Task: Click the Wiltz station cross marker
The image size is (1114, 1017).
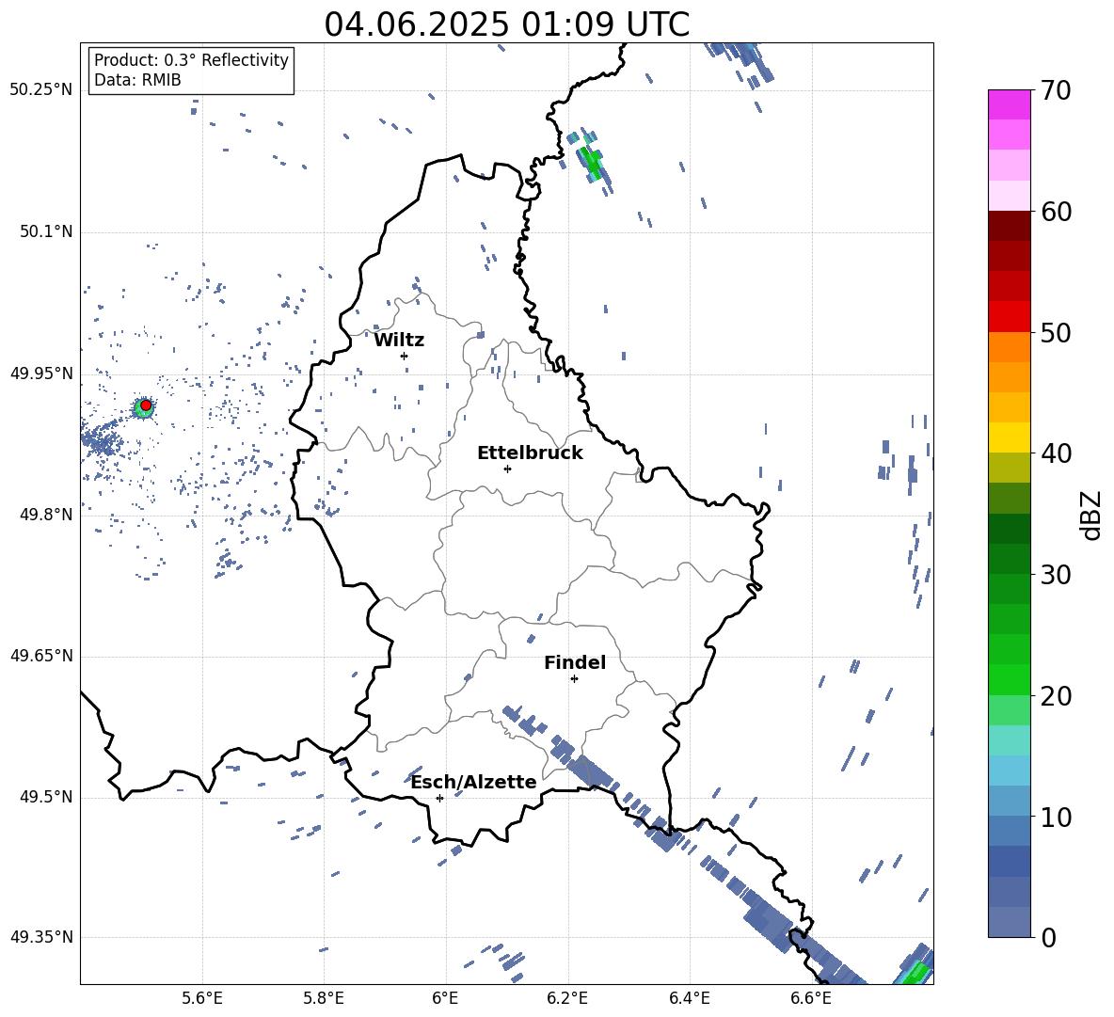Action: (404, 356)
